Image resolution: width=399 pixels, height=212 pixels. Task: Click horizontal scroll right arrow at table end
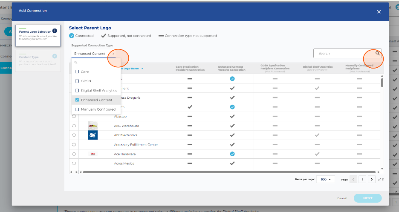[379, 172]
